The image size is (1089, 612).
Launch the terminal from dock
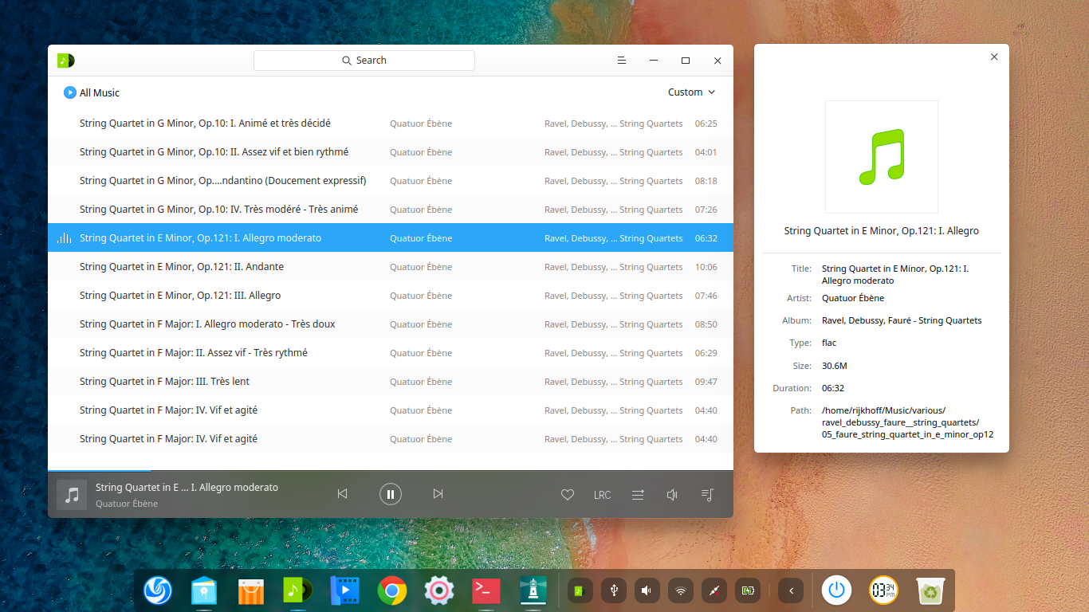(x=486, y=590)
